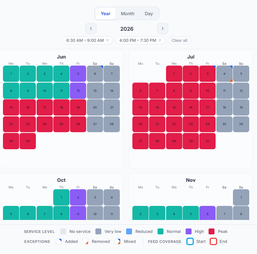This screenshot has height=254, width=257.
Task: Switch to the Year view tab
Action: coord(105,14)
